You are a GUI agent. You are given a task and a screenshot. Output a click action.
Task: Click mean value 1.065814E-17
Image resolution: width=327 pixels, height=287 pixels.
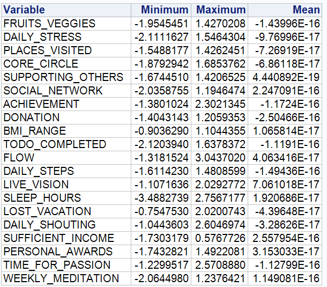pyautogui.click(x=285, y=131)
